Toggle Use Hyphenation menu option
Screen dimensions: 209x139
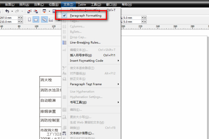tap(82, 91)
